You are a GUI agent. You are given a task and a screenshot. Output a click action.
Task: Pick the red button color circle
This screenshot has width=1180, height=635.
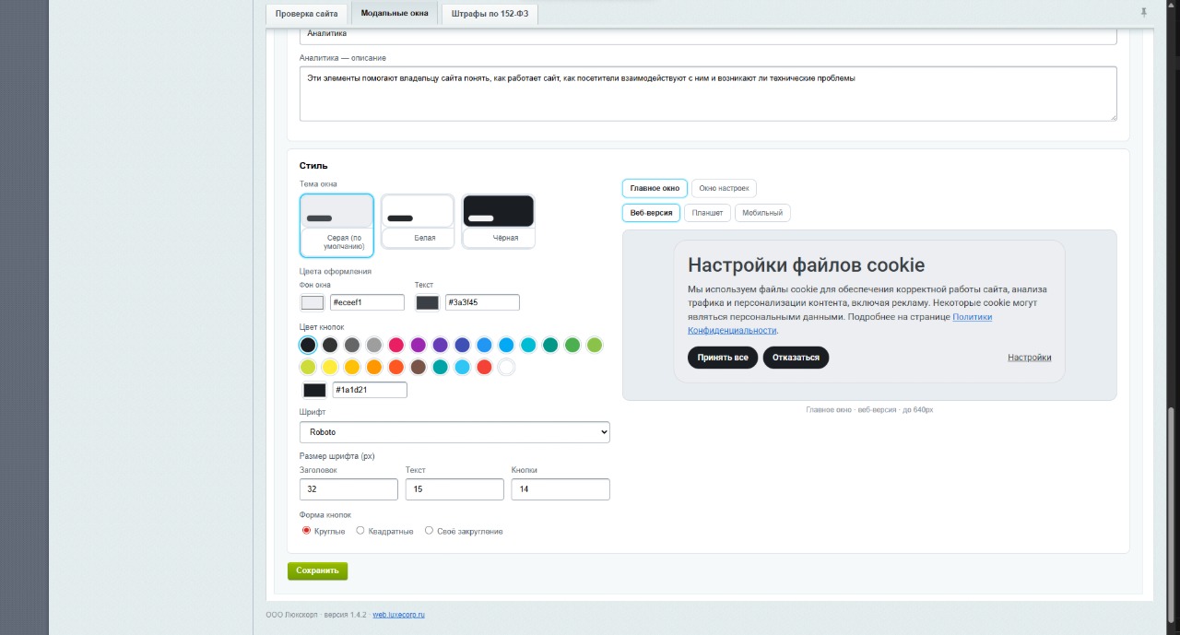[x=485, y=367]
